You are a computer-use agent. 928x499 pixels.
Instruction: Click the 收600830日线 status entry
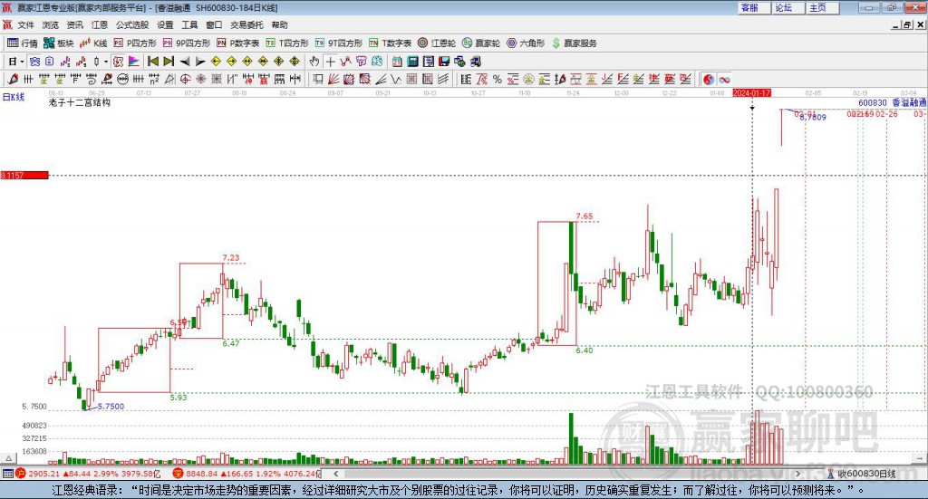point(861,474)
